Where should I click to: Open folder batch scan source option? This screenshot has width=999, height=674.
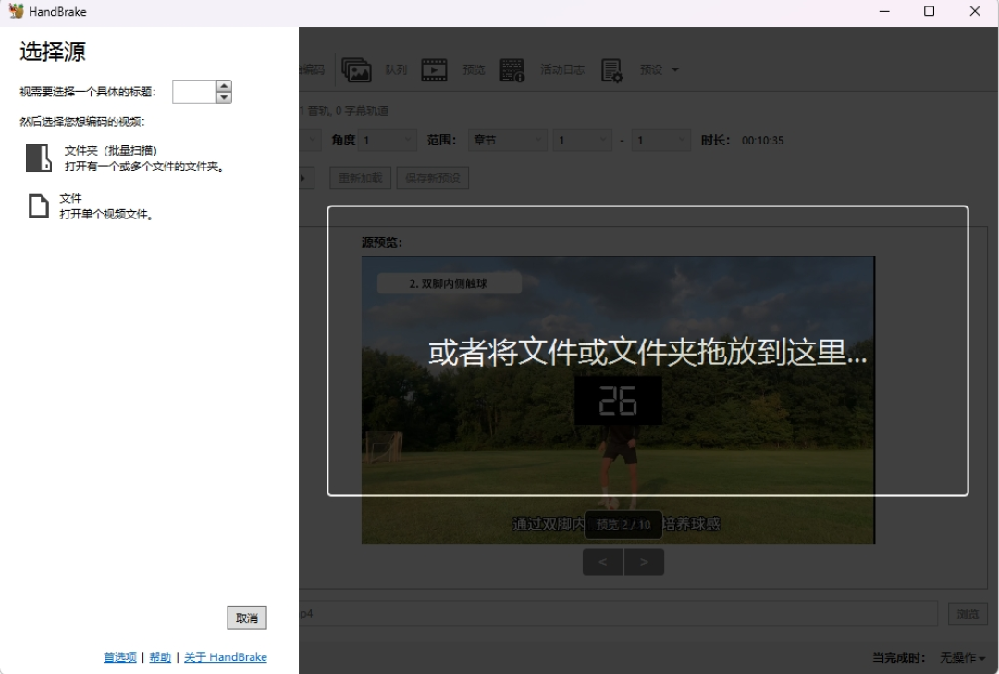126,158
